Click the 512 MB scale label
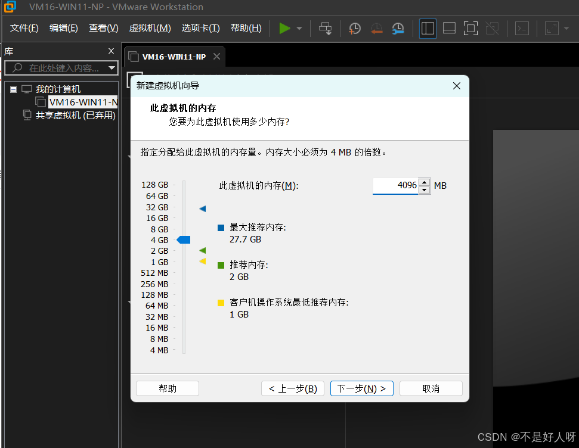579x448 pixels. coord(154,273)
